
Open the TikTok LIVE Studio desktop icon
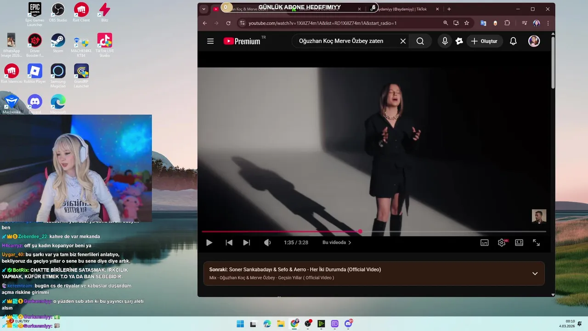pos(105,45)
